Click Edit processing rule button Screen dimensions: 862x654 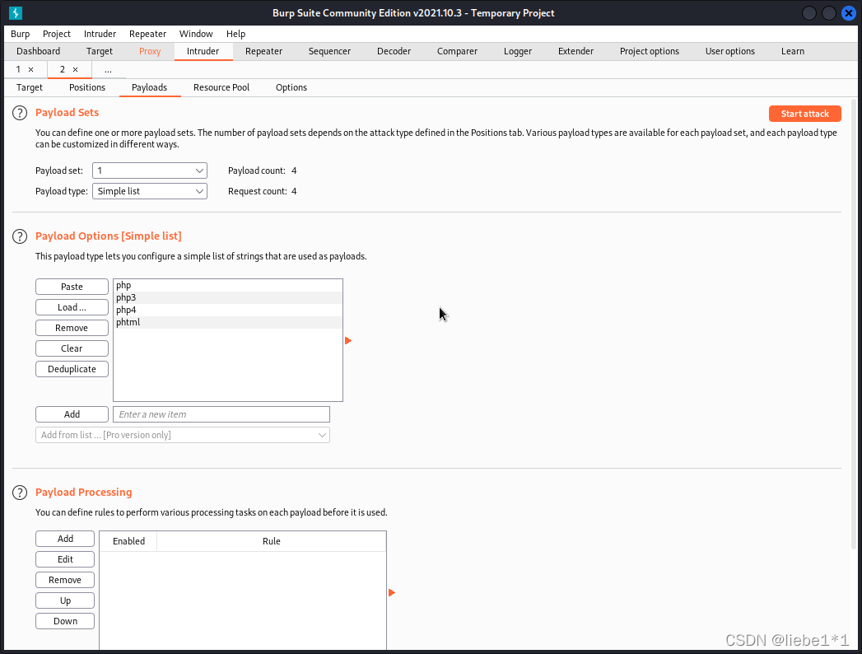(x=65, y=559)
